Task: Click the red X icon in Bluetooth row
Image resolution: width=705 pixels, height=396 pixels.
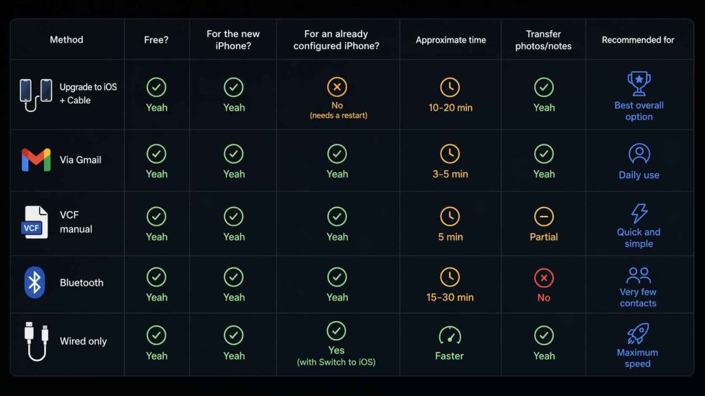Action: click(x=544, y=278)
